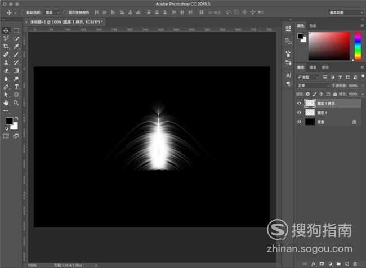Switch to the 通道 Channels tab
The image size is (366, 268).
[x=313, y=68]
